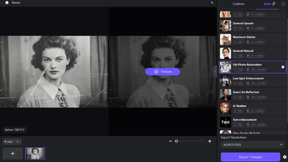Click the model list scrollbar
This screenshot has width=288, height=162.
[287, 70]
